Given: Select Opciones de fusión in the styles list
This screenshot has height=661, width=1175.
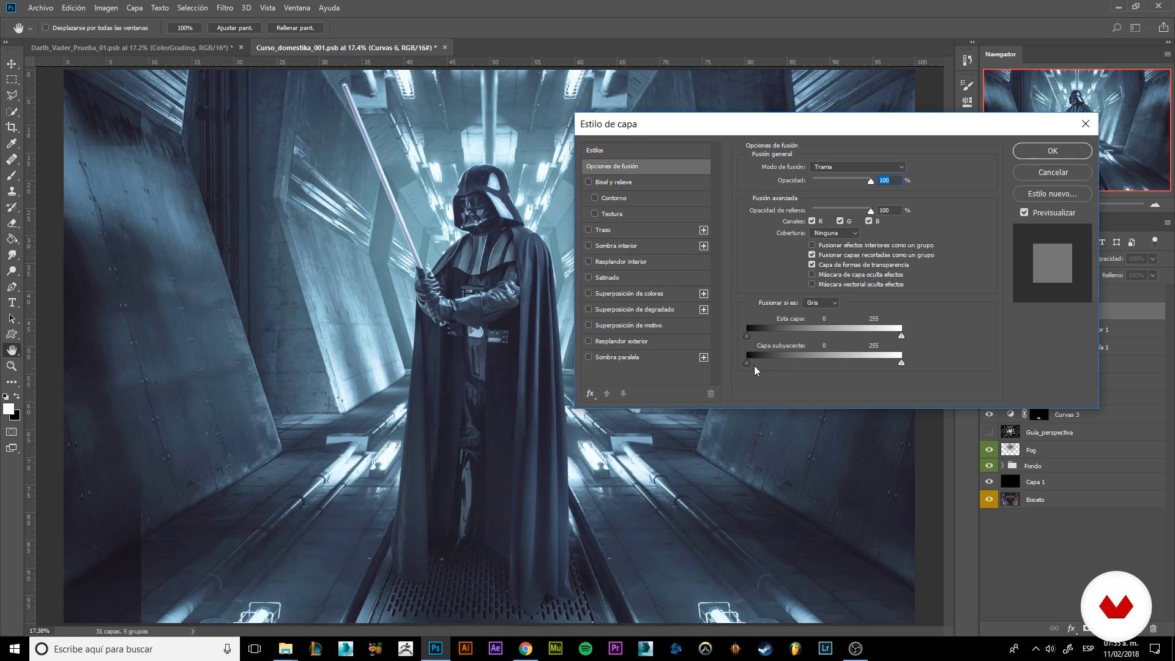Looking at the screenshot, I should (646, 166).
